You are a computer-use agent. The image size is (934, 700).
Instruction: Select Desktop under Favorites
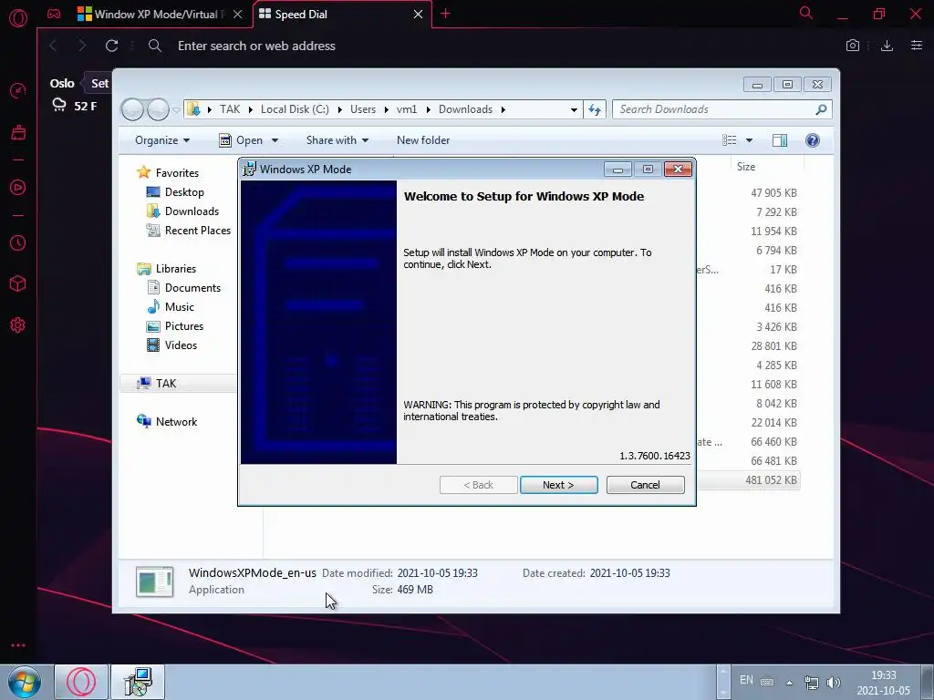184,192
